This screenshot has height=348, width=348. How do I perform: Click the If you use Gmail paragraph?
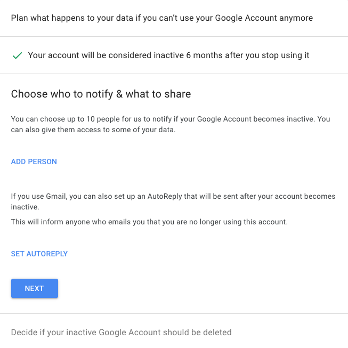click(173, 201)
